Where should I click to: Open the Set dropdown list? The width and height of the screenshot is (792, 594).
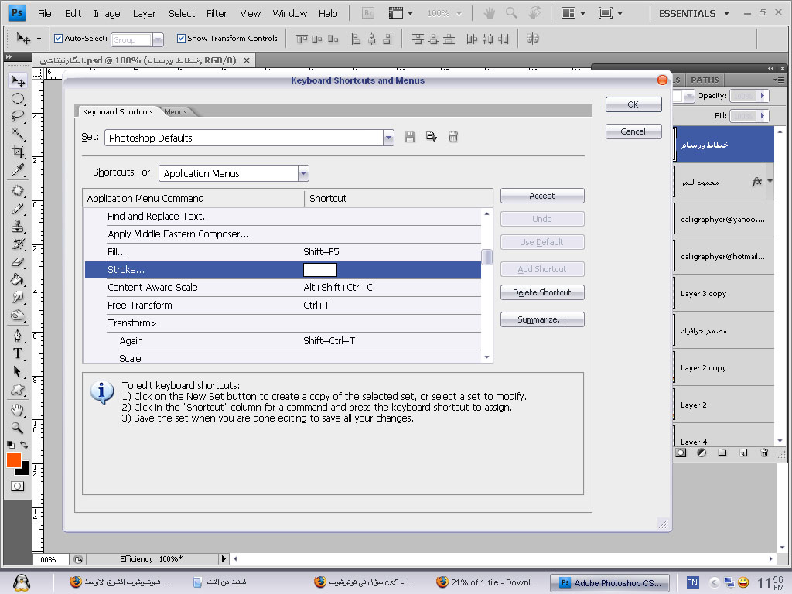click(x=388, y=138)
